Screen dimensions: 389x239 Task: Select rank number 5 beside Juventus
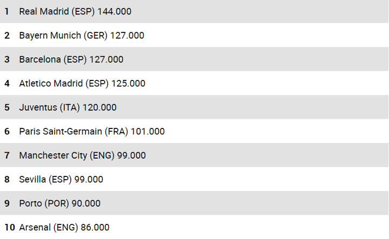tap(7, 107)
